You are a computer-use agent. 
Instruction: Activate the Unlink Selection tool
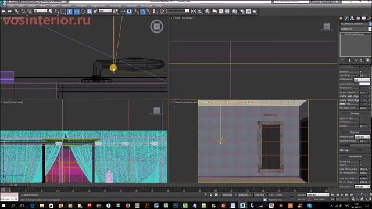point(23,12)
